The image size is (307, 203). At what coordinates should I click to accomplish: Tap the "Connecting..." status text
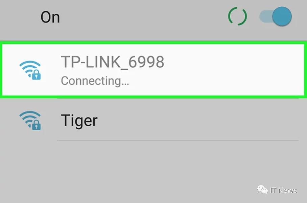click(x=95, y=81)
